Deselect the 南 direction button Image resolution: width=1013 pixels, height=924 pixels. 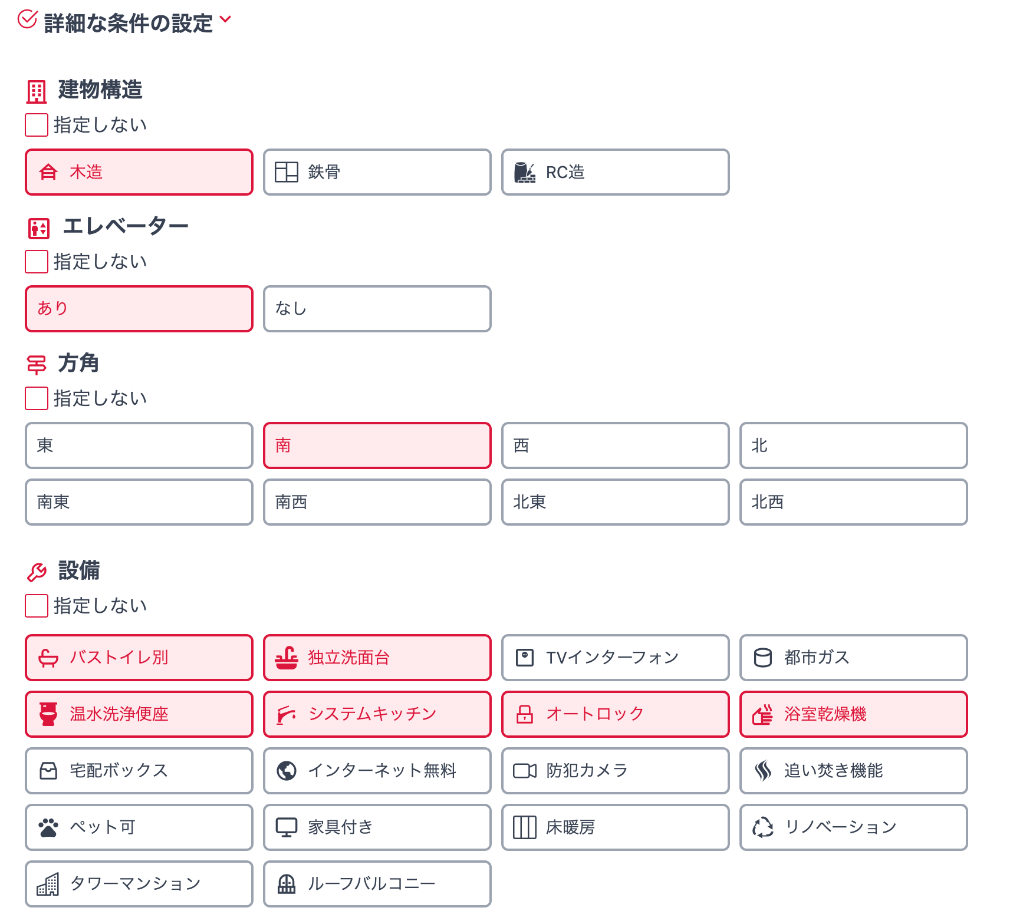click(x=377, y=445)
